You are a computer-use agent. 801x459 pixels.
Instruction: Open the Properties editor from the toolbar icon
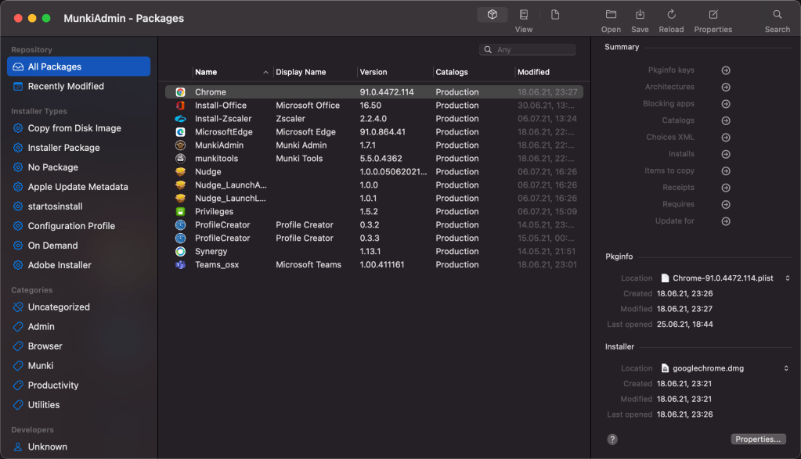(712, 14)
